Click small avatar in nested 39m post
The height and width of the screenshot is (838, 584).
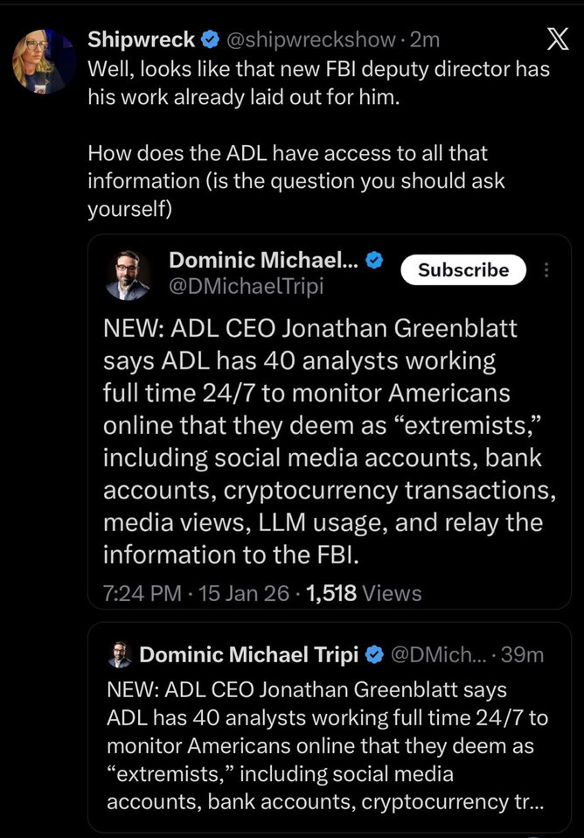click(120, 654)
